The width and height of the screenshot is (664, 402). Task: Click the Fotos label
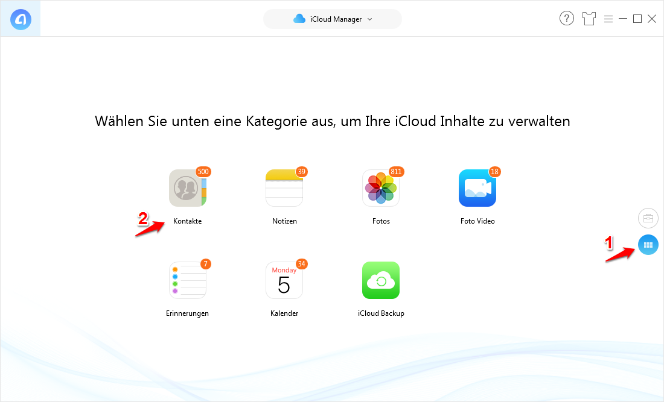(x=381, y=221)
